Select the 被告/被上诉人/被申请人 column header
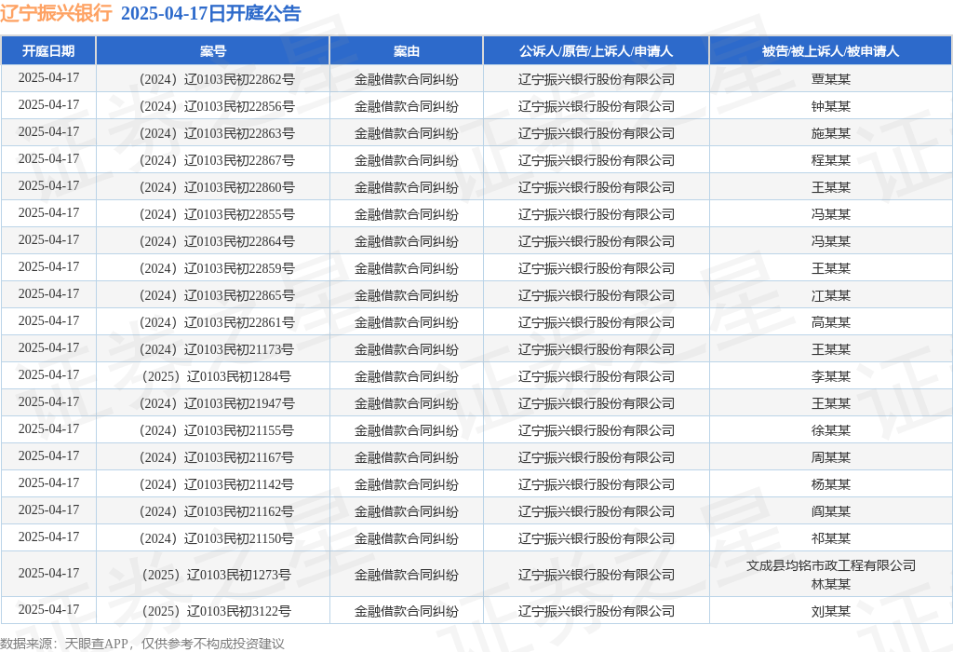 [x=830, y=51]
